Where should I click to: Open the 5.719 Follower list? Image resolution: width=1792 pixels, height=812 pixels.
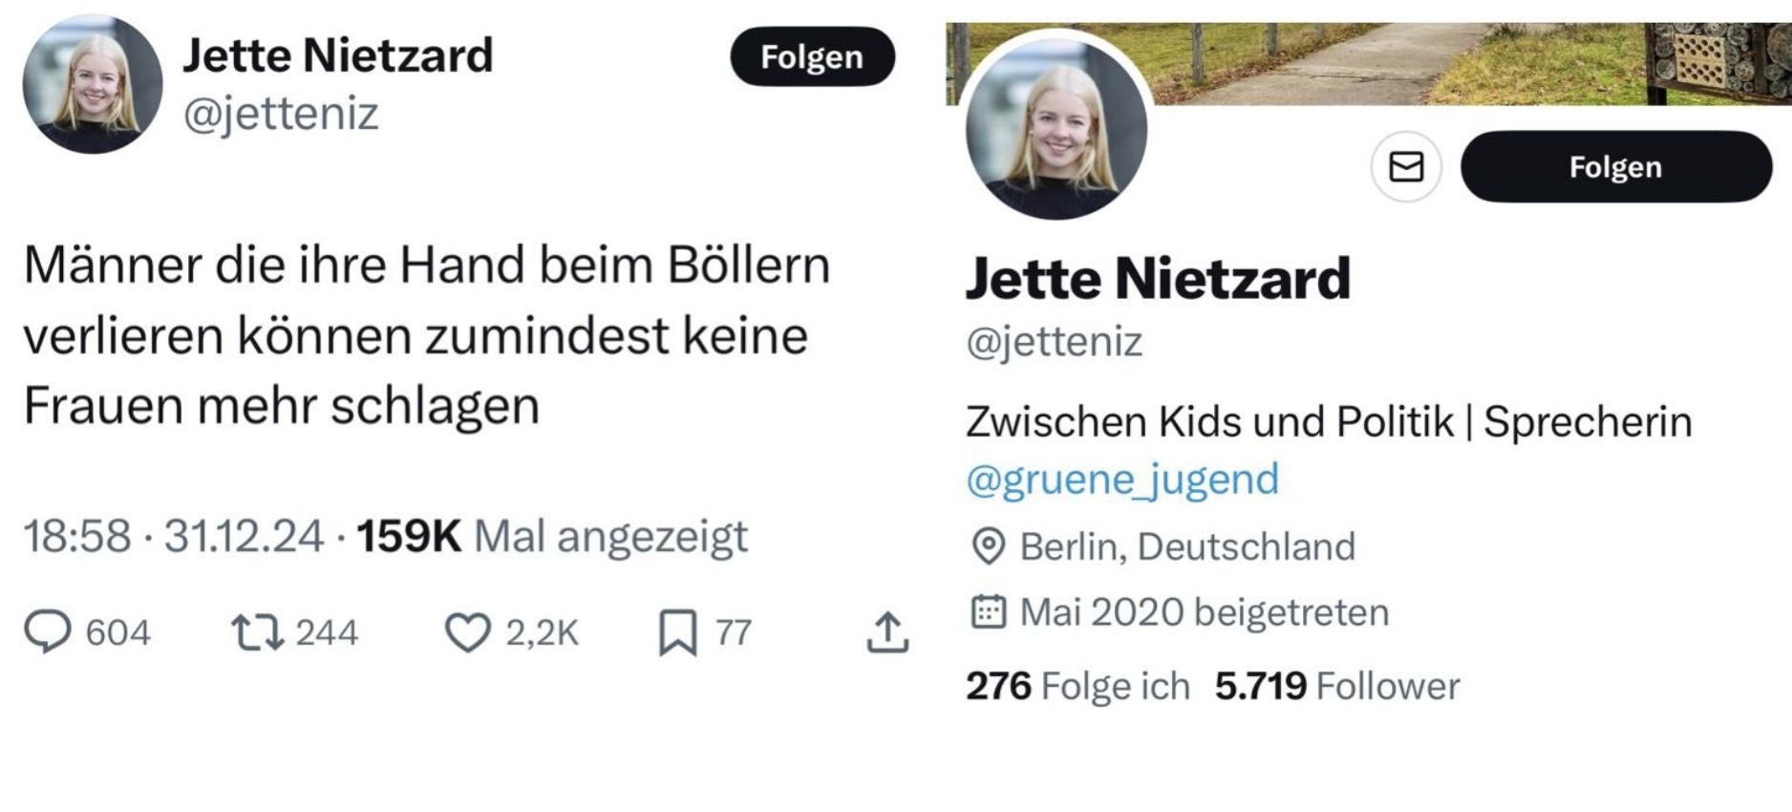coord(1336,686)
